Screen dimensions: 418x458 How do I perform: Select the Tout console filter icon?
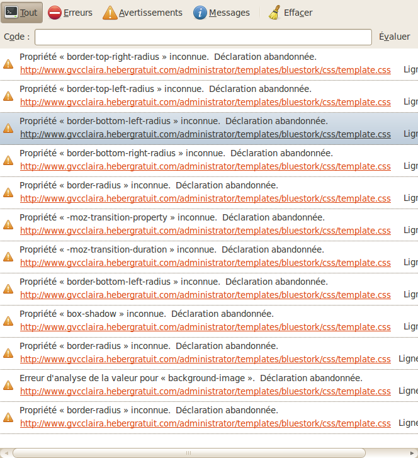tap(11, 13)
